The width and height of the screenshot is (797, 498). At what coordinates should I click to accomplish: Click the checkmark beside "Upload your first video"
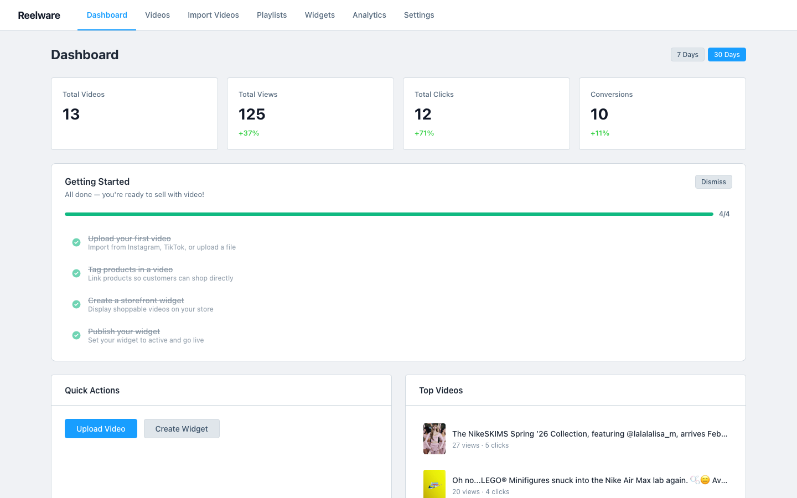76,242
